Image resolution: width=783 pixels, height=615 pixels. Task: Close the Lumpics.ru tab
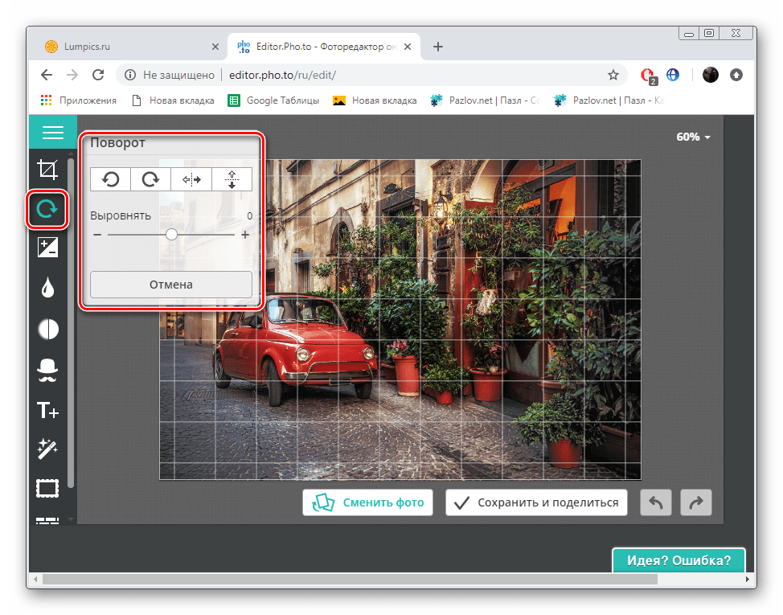pyautogui.click(x=215, y=47)
